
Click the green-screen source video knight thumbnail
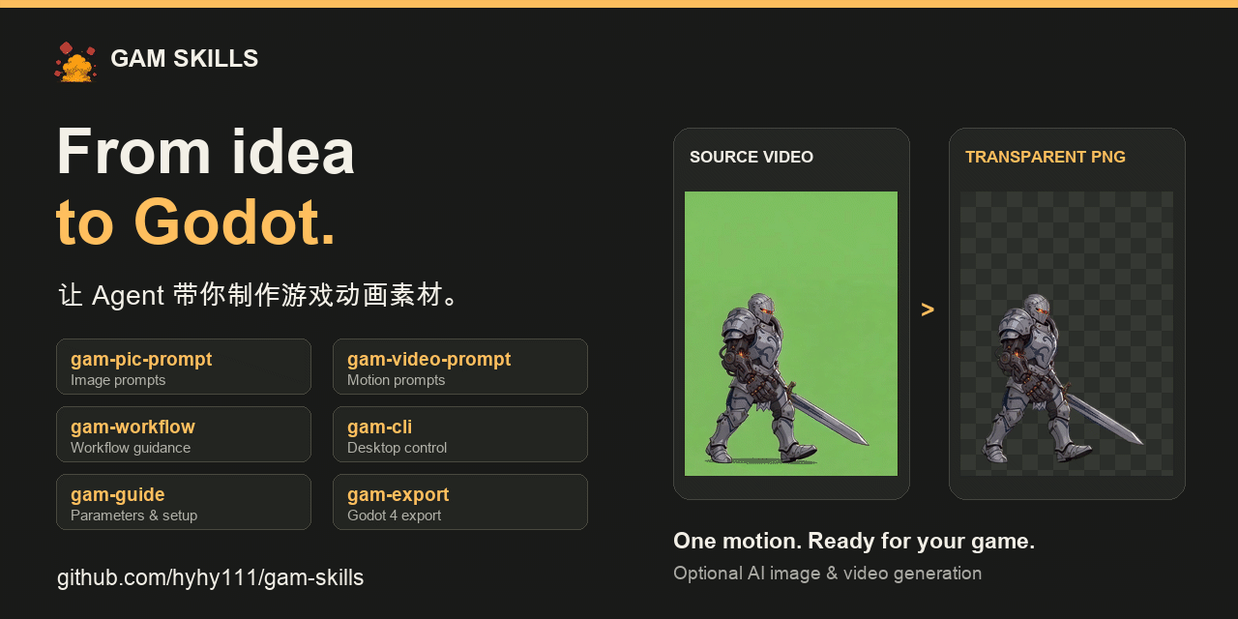791,334
